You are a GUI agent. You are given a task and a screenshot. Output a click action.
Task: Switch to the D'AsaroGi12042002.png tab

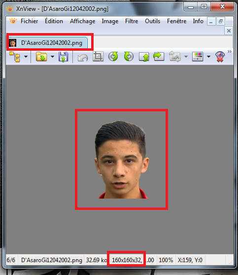[48, 43]
